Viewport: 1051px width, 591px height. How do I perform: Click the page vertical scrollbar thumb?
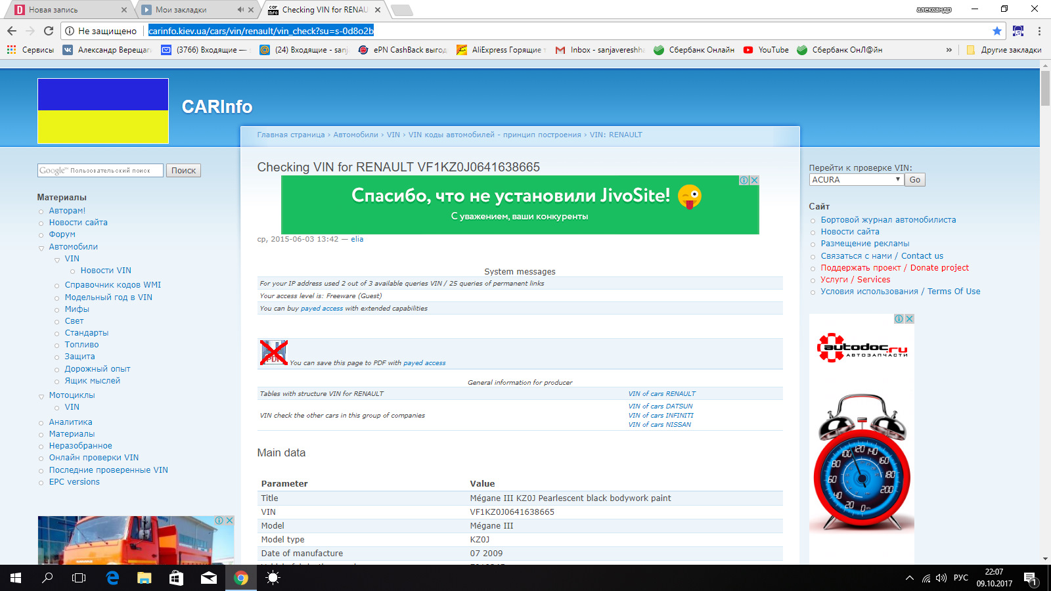(x=1045, y=88)
